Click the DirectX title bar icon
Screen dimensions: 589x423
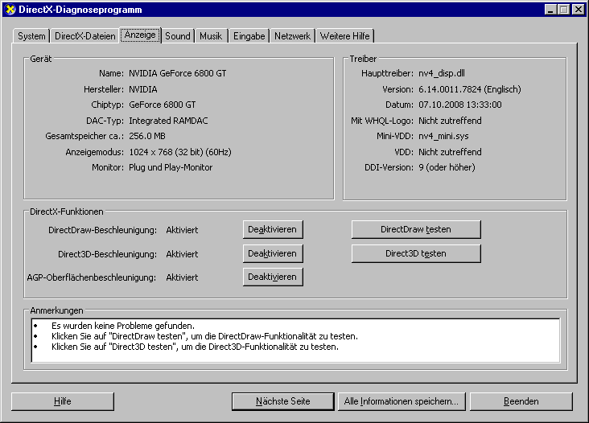click(10, 10)
